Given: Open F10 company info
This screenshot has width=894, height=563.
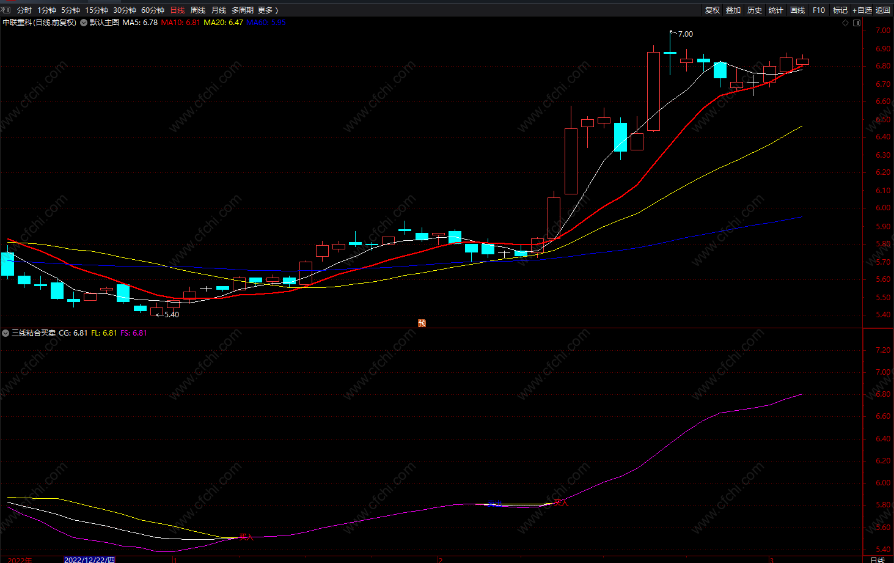Looking at the screenshot, I should click(819, 10).
